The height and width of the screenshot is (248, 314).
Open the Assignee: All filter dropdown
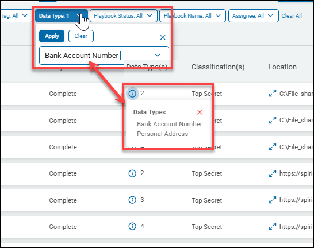tap(253, 16)
